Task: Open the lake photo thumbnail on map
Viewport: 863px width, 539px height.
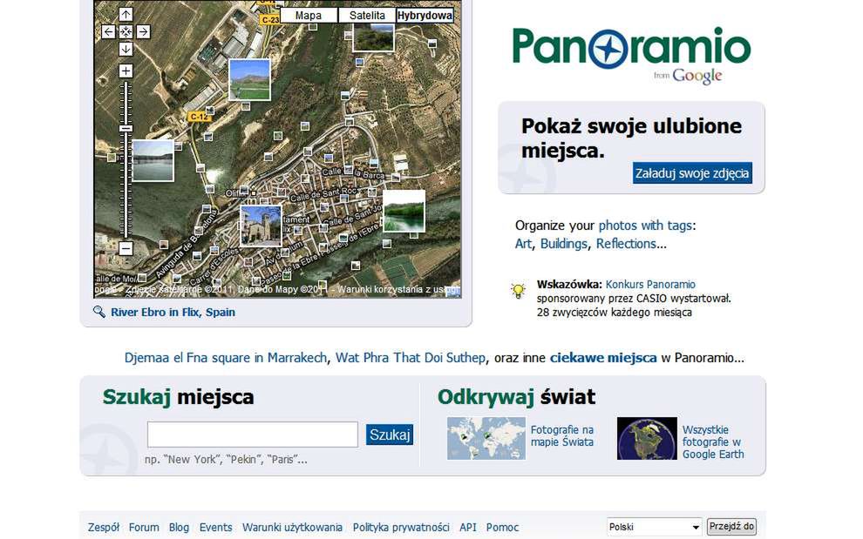Action: click(x=153, y=160)
